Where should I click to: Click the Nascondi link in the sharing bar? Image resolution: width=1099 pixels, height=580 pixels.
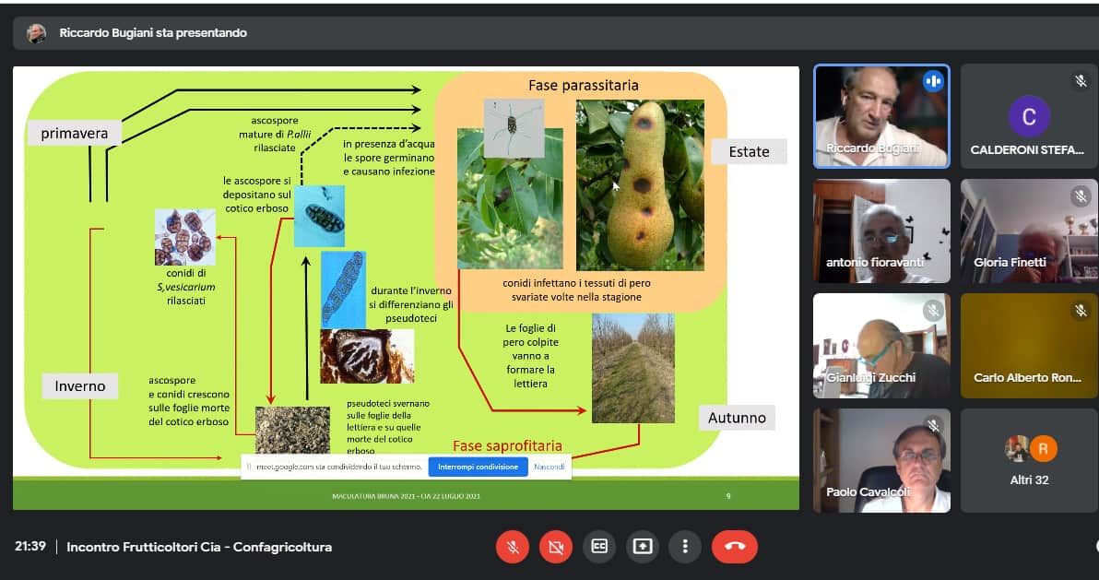[549, 467]
